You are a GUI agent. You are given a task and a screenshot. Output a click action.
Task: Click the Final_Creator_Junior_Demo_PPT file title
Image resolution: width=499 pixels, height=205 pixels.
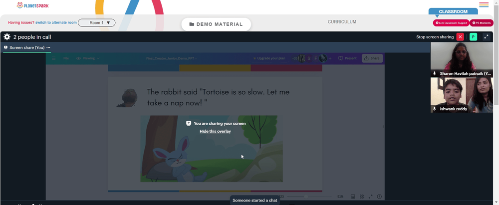coord(172,58)
